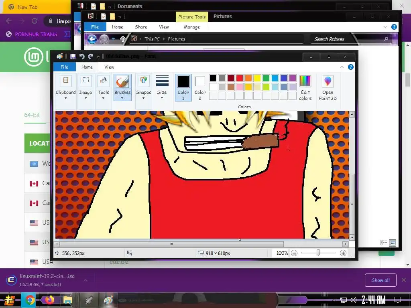Image resolution: width=411 pixels, height=308 pixels.
Task: Open Edit colors dialog
Action: (305, 87)
